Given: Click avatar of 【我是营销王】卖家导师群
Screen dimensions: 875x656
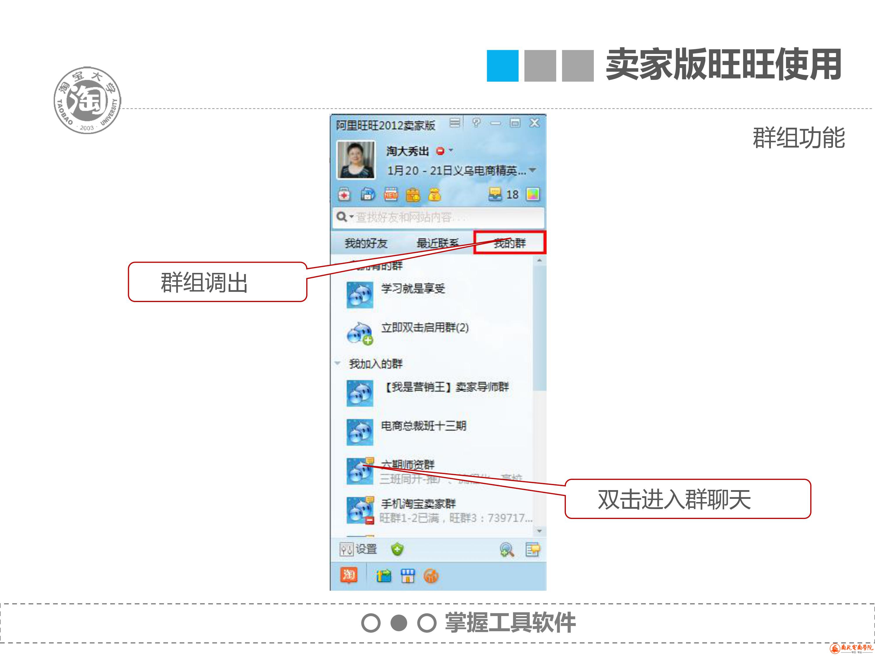Looking at the screenshot, I should (x=360, y=393).
